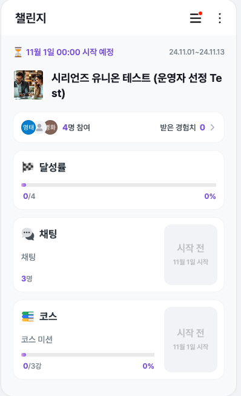Open the challenge thumbnail image
This screenshot has height=396, width=241.
point(28,85)
